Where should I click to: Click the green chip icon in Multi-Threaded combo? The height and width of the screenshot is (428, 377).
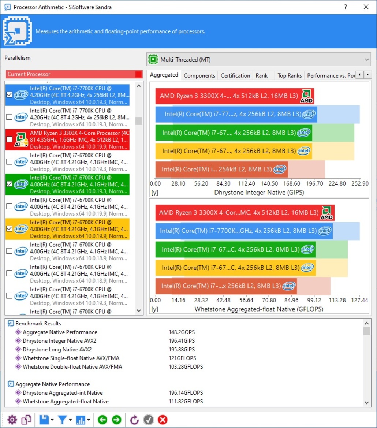pyautogui.click(x=153, y=59)
